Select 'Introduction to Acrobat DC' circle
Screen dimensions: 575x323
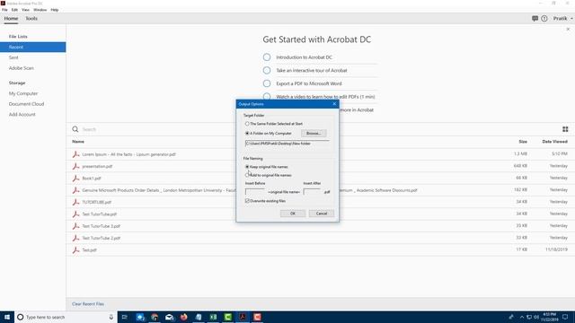click(x=267, y=57)
